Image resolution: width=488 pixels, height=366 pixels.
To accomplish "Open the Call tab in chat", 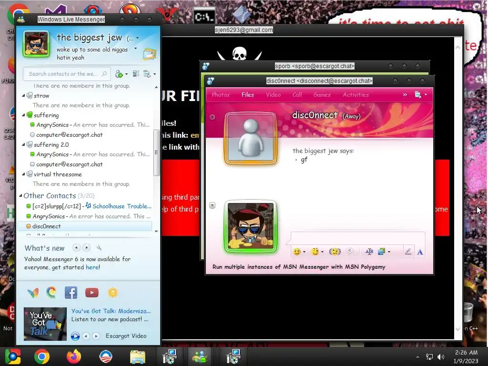I will pos(297,95).
